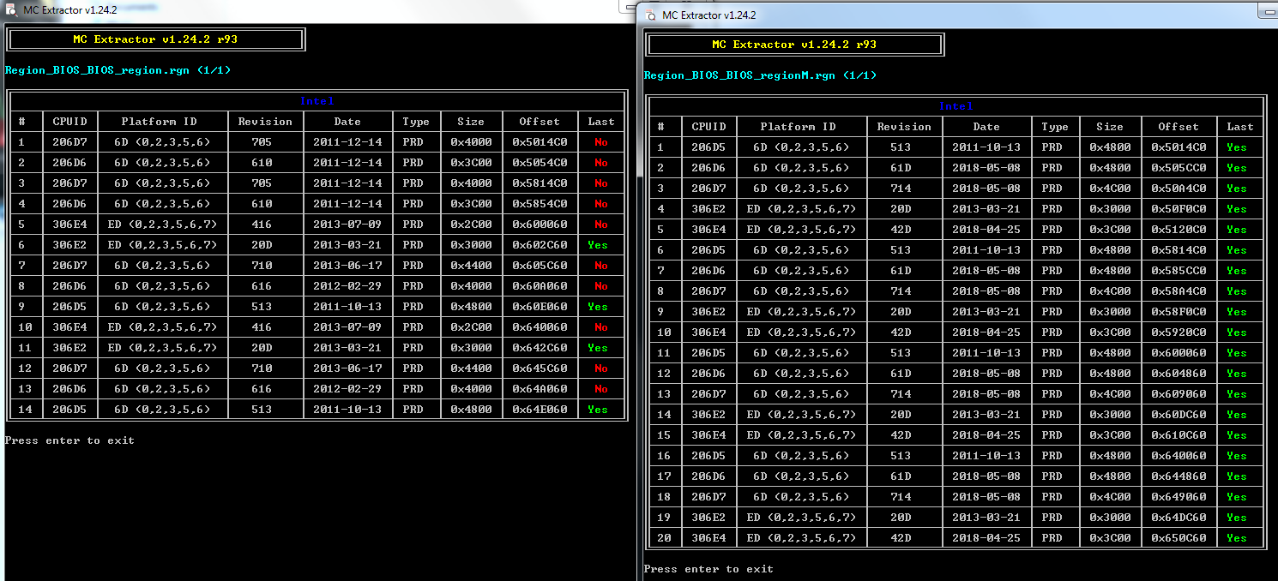Click offset 0x64DC60 in right window
The image size is (1278, 581).
(x=1179, y=518)
